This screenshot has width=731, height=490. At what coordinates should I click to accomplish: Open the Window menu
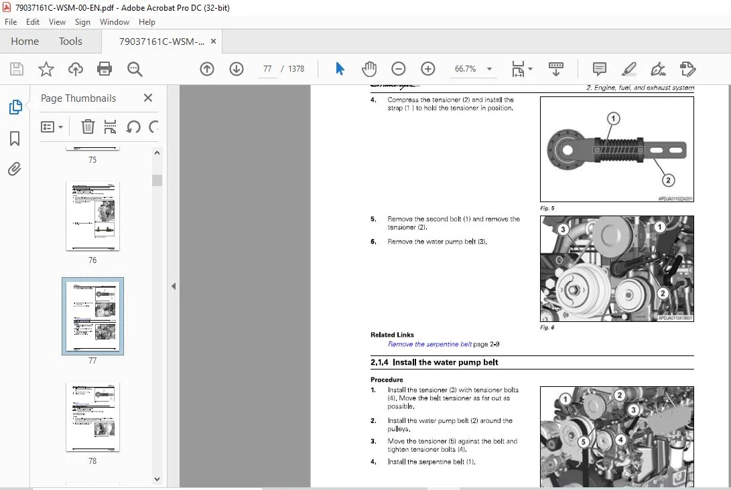(x=114, y=22)
